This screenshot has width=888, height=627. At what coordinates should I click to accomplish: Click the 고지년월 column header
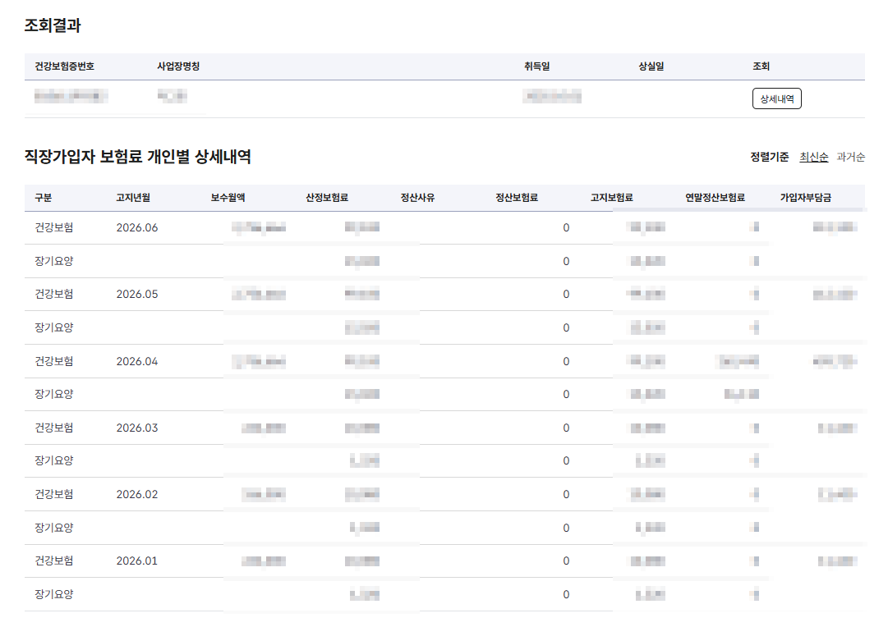pos(133,198)
